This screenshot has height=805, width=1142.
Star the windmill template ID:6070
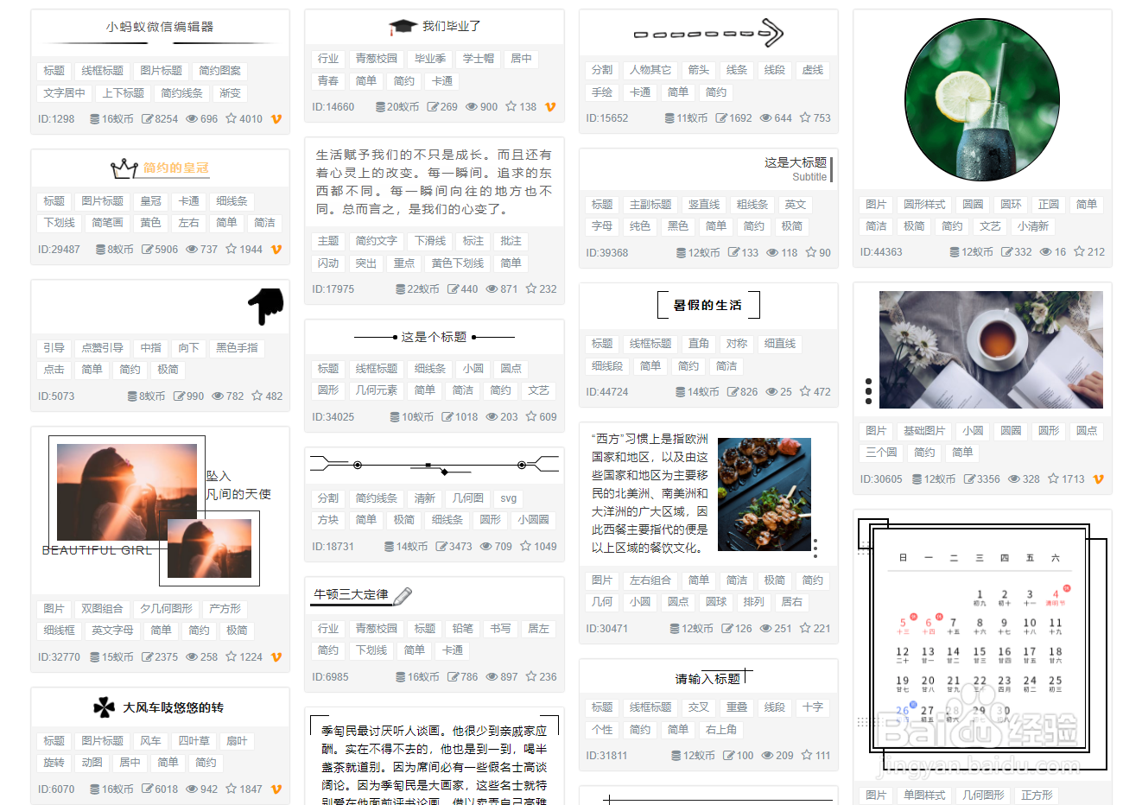[232, 789]
